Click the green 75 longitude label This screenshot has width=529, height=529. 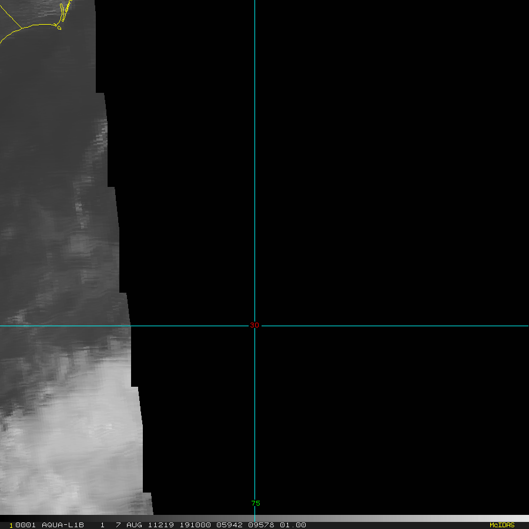coord(256,503)
